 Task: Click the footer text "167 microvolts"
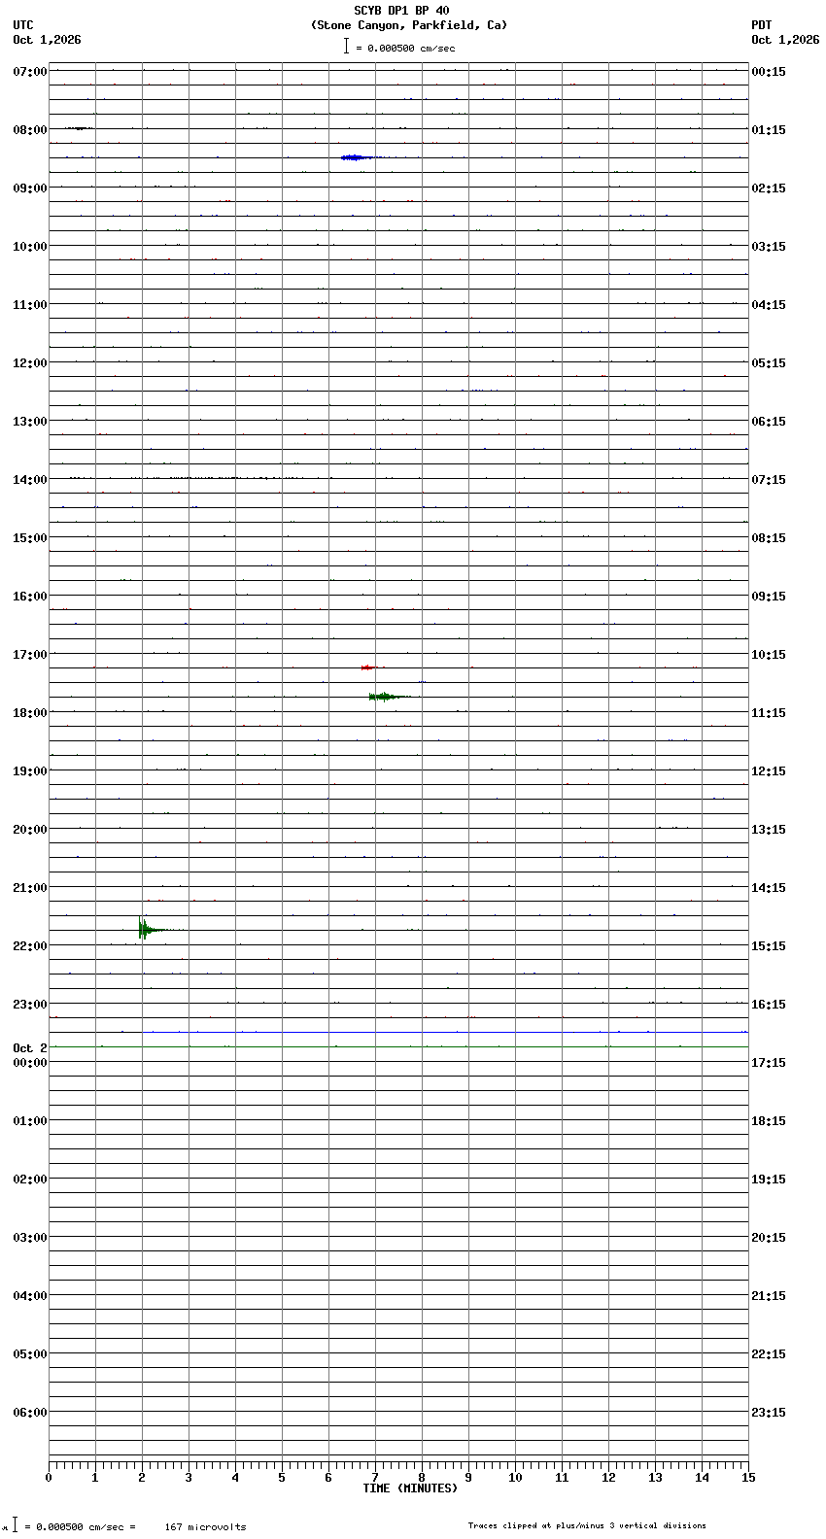(205, 1526)
